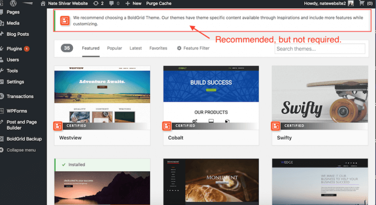Screen dimensions: 376x205
Task: Open the installed theme with mountain sunset
Action: 102,188
